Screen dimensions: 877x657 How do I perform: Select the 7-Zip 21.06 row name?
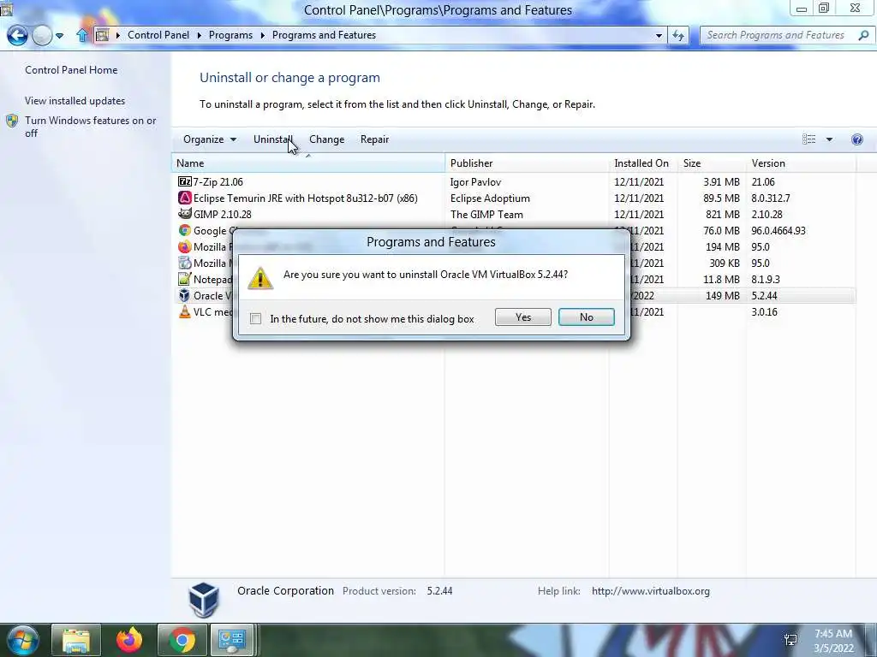[218, 181]
